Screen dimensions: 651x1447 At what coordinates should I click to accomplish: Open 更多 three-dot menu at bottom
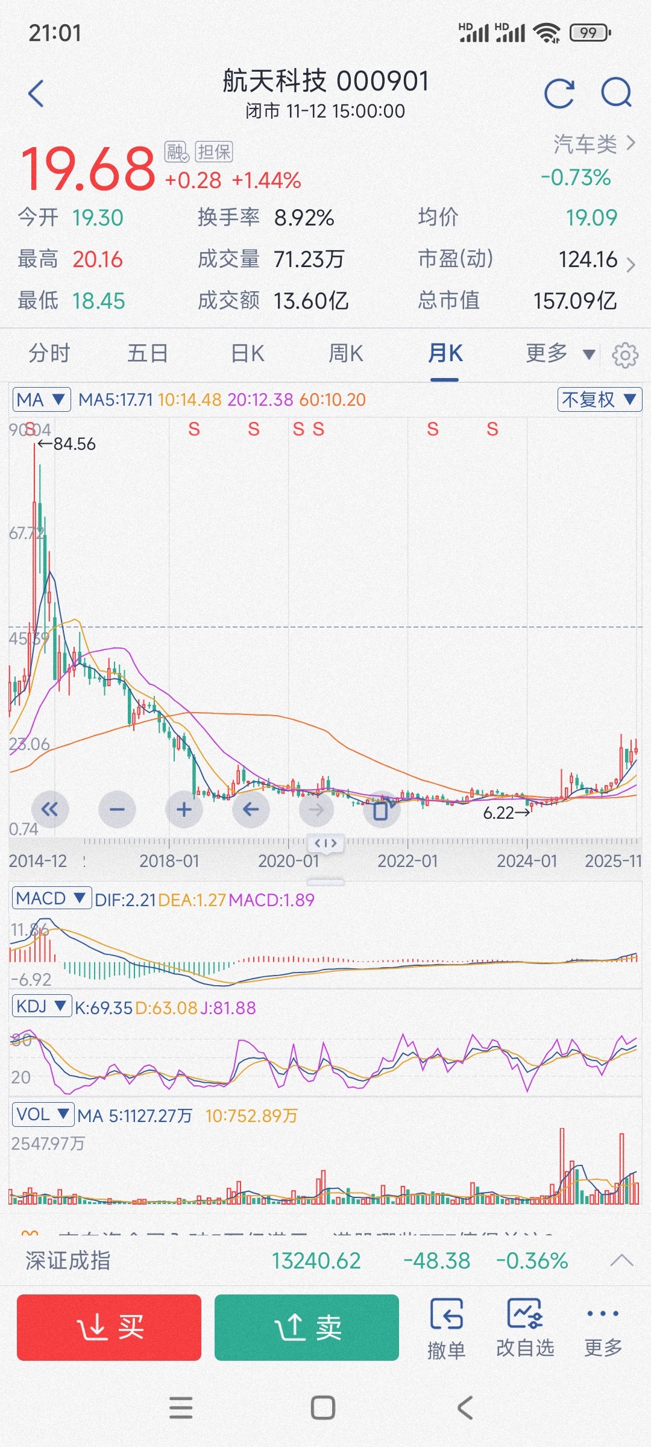603,1328
